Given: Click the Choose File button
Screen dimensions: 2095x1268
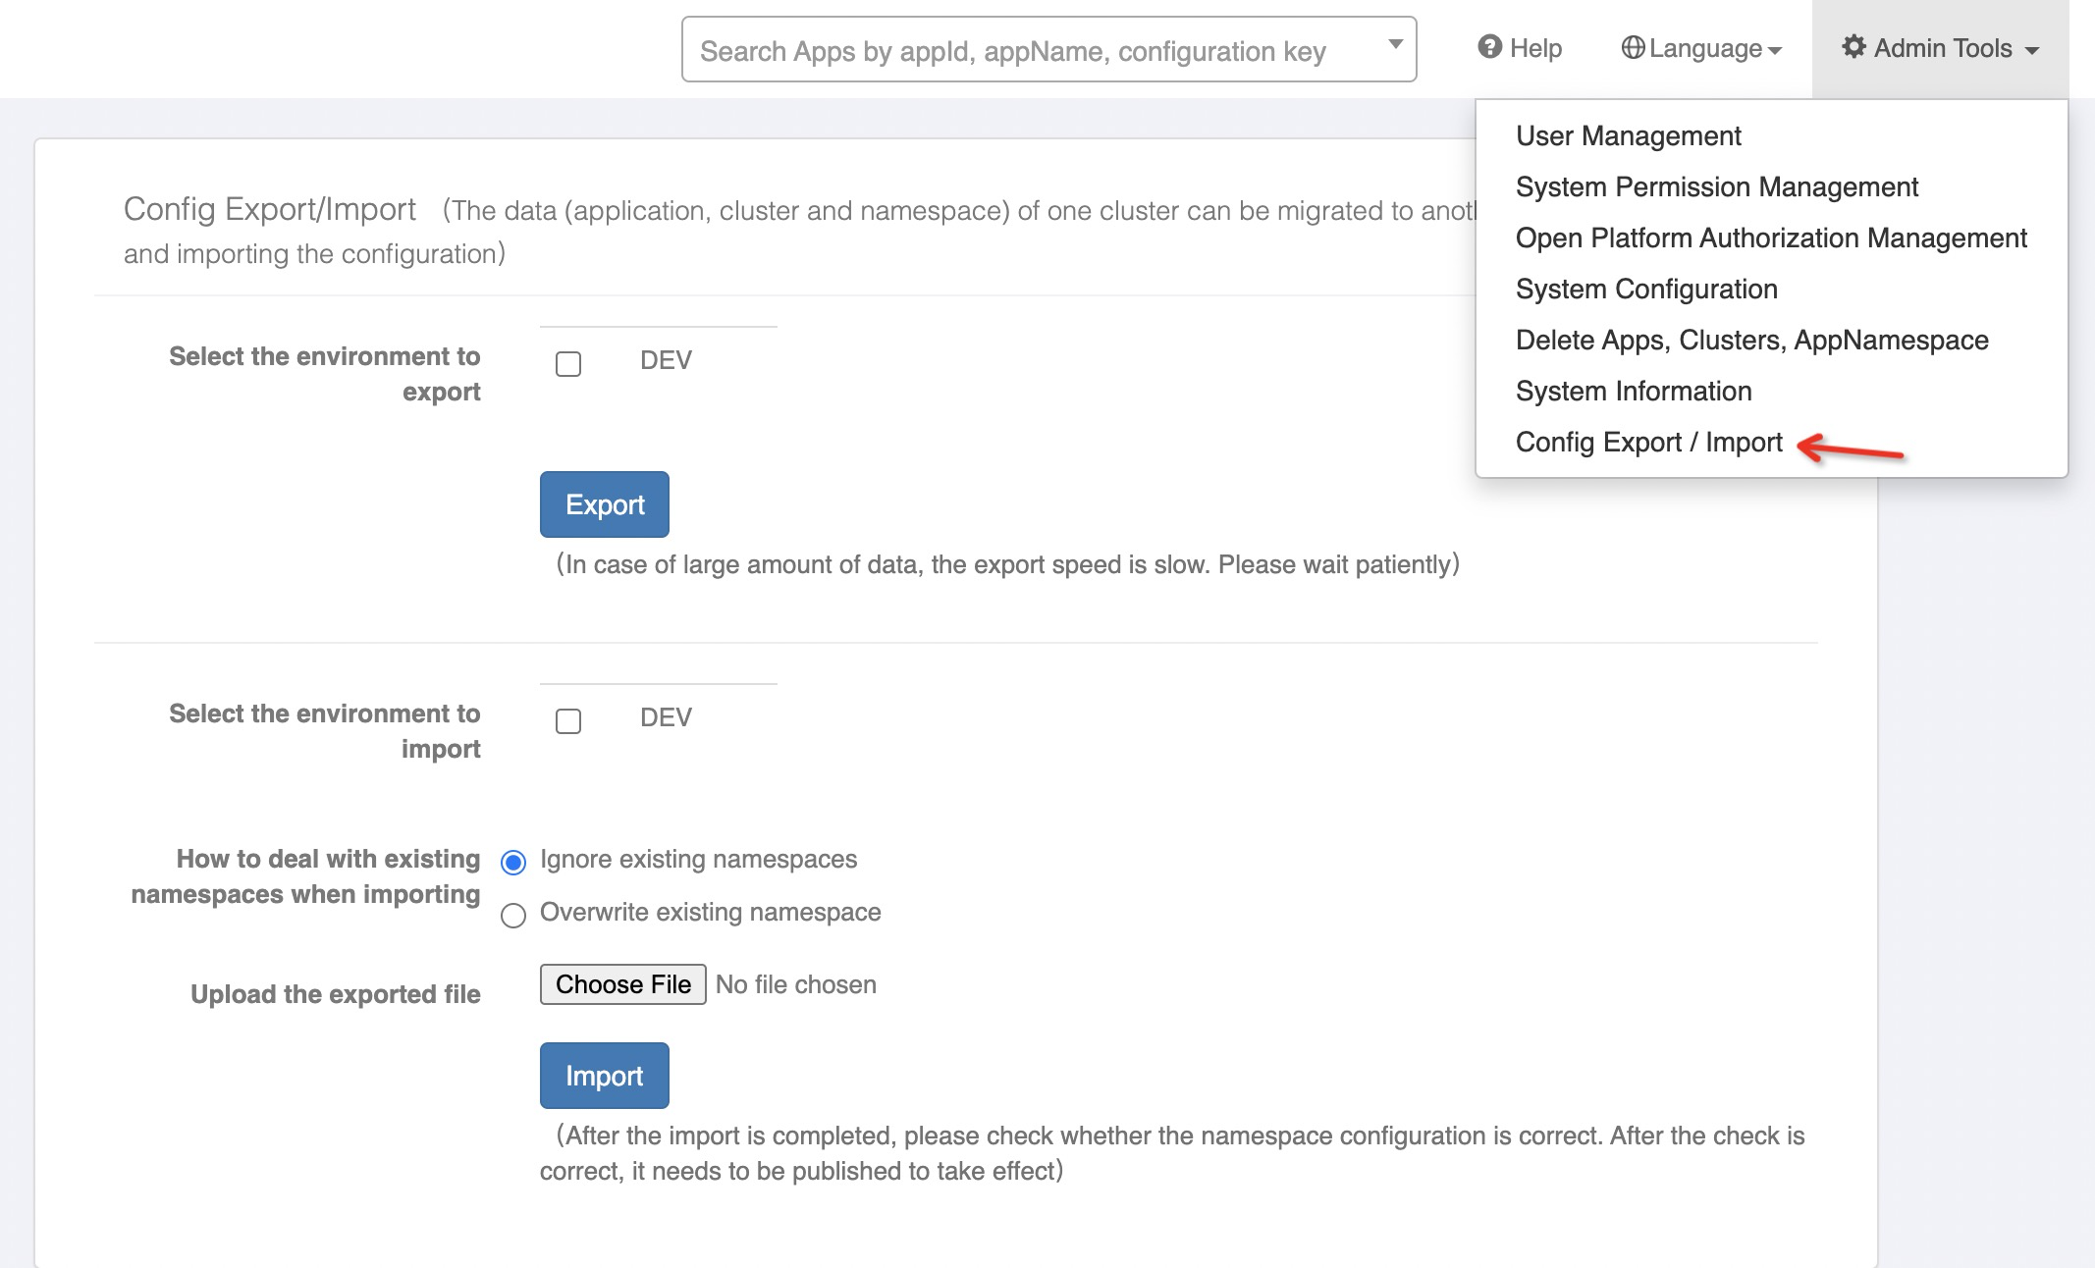Looking at the screenshot, I should [622, 983].
